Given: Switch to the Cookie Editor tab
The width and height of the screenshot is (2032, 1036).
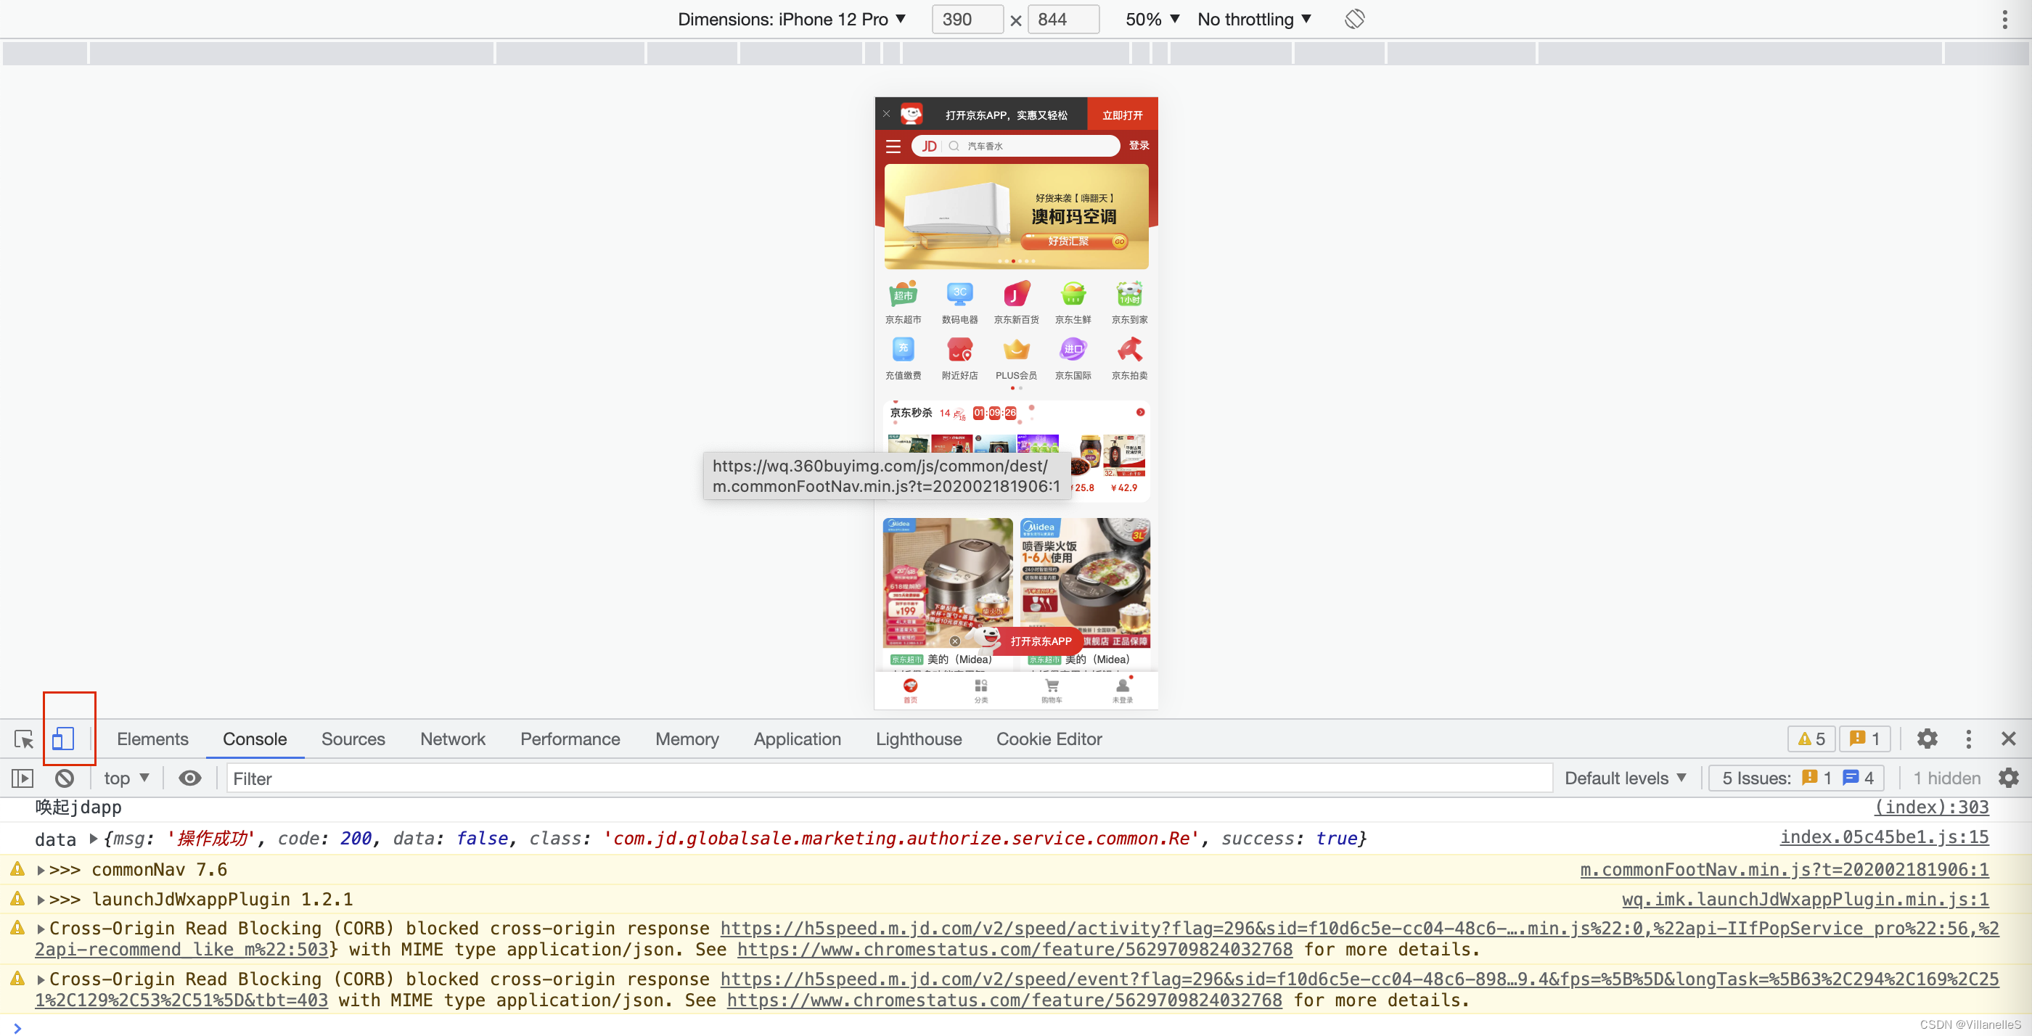Looking at the screenshot, I should [x=1049, y=739].
